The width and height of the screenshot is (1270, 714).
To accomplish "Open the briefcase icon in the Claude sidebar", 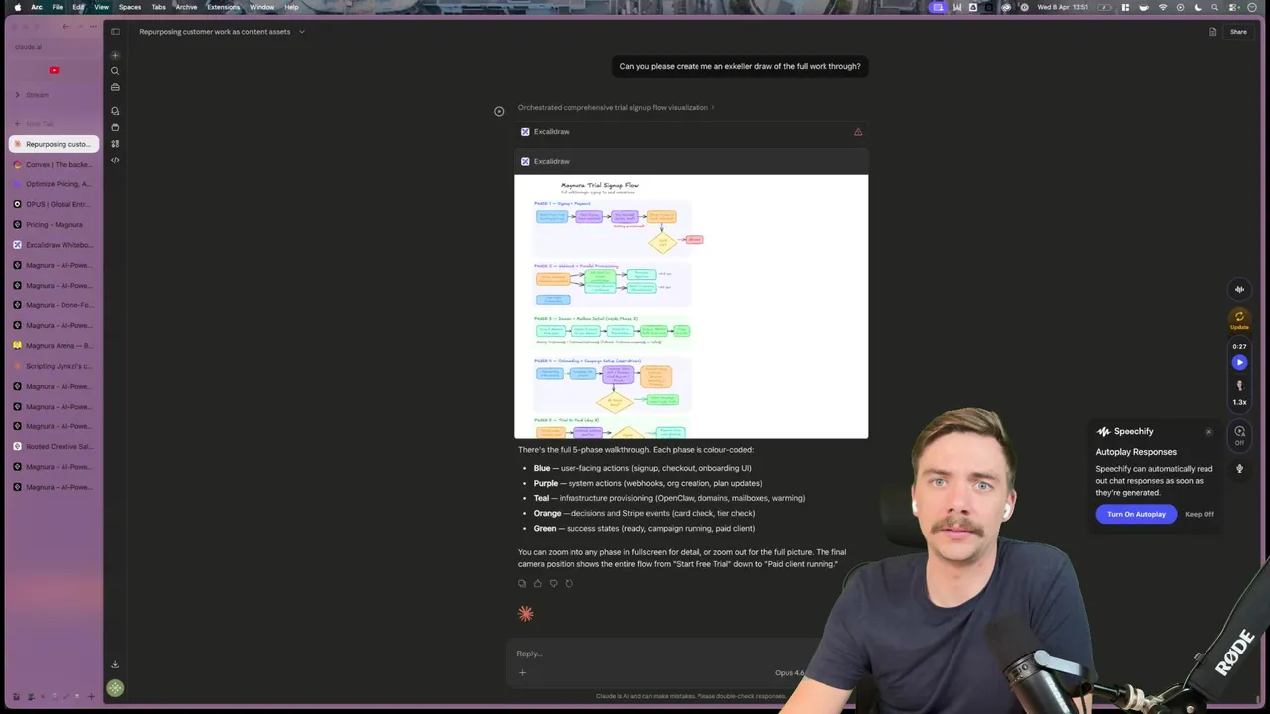I will (115, 87).
